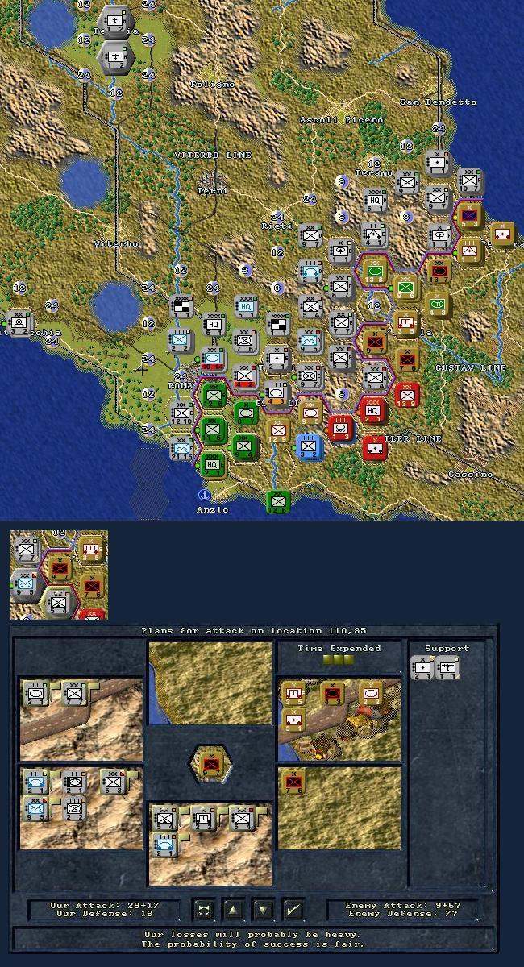Select attacker unit 5-3 in left panel
This screenshot has width=524, height=967.
113,782
